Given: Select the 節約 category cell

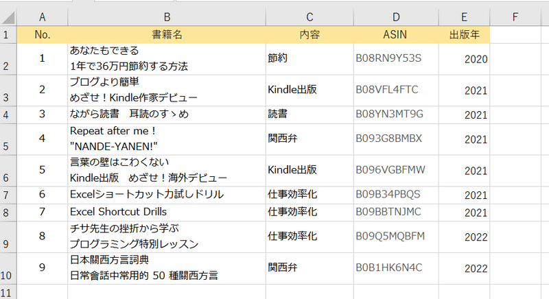Looking at the screenshot, I should click(x=309, y=59).
